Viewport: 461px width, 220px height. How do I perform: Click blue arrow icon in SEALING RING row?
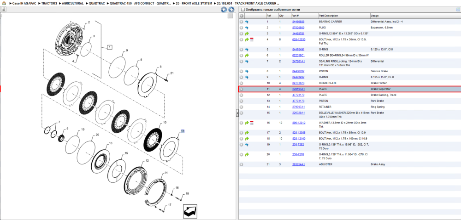tap(247, 62)
